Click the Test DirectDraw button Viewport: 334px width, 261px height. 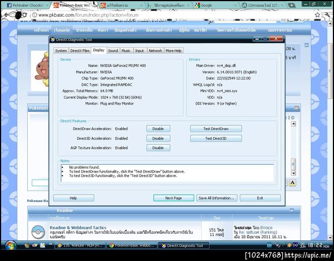pos(216,129)
